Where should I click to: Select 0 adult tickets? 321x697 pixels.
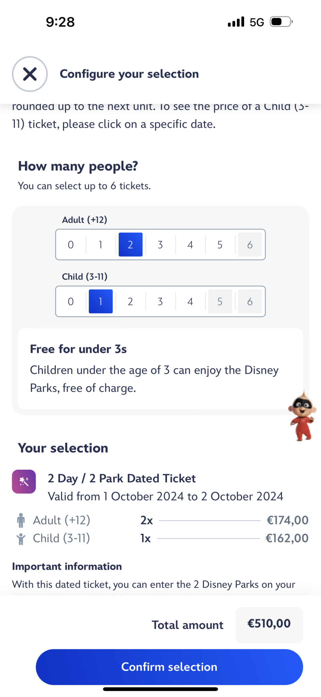[71, 245]
